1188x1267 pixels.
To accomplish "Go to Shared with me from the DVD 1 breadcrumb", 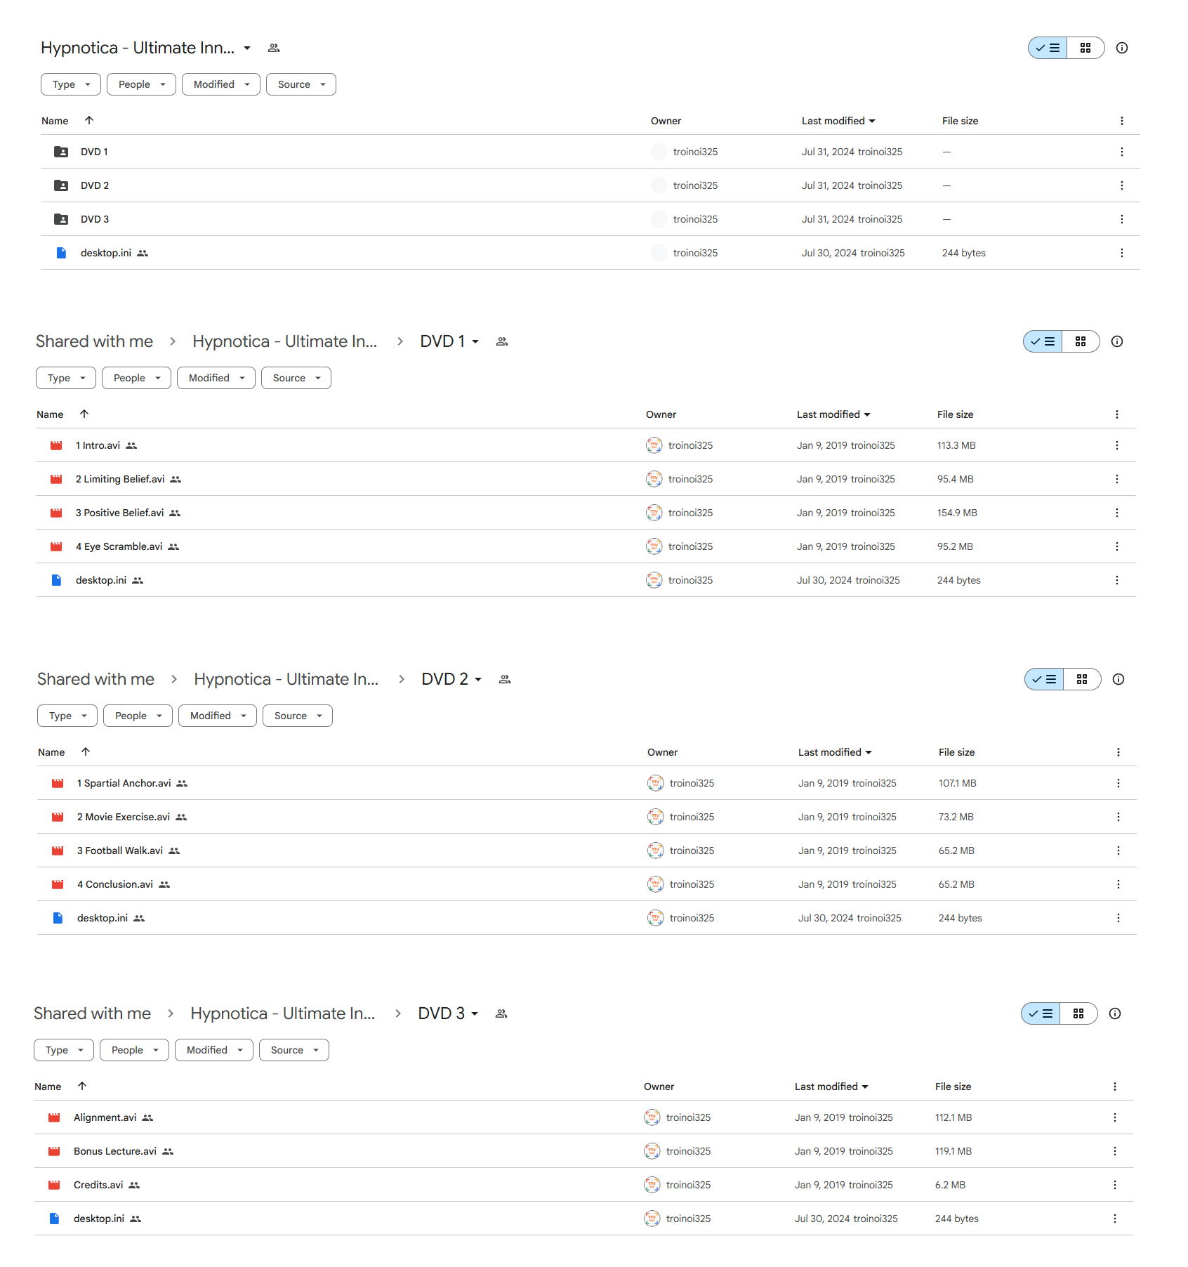I will (x=95, y=341).
